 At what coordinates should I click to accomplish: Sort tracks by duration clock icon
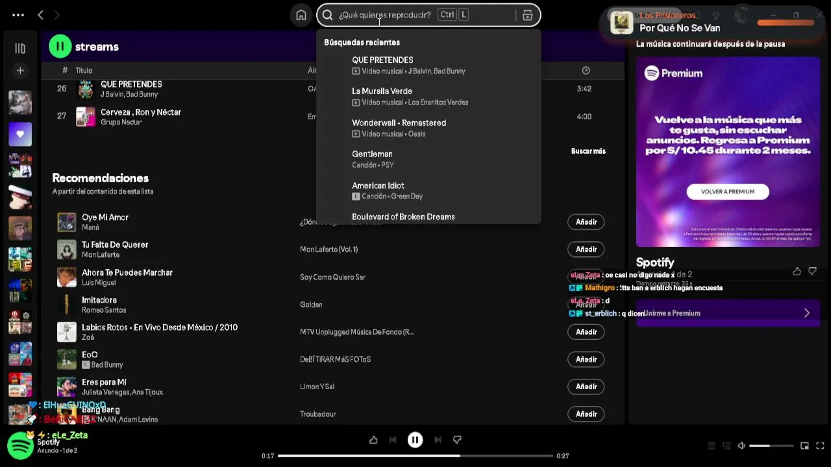[586, 70]
